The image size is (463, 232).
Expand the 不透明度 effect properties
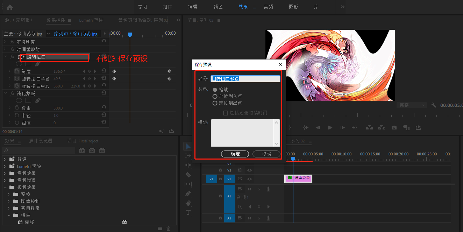pyautogui.click(x=5, y=42)
